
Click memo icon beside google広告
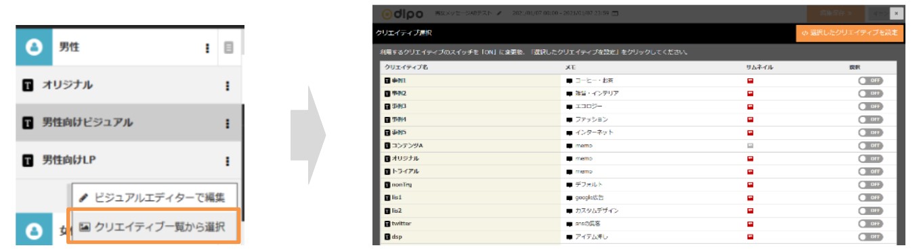(570, 197)
